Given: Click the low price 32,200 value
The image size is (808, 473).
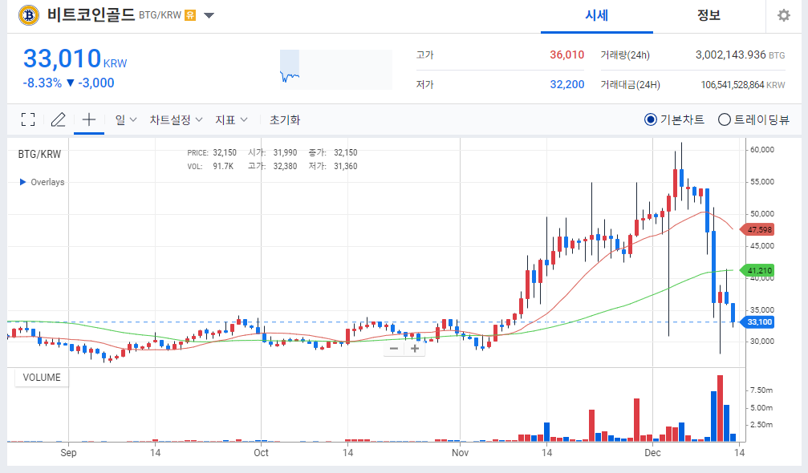Looking at the screenshot, I should [x=566, y=84].
